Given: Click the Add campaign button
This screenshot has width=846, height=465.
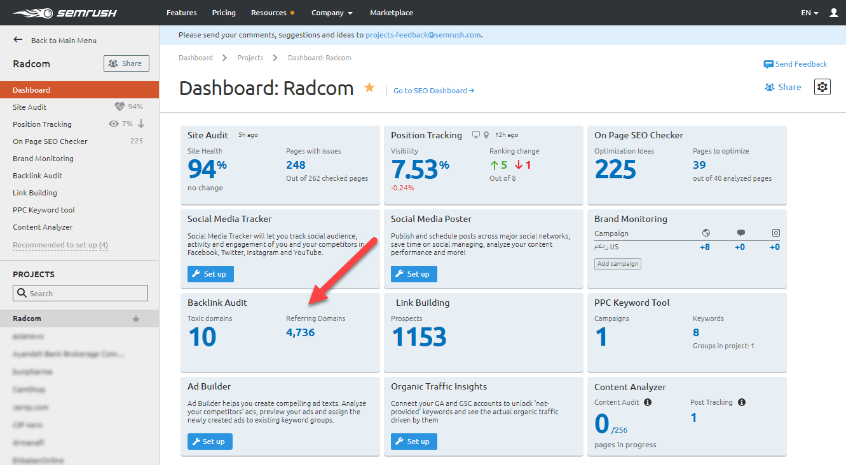Looking at the screenshot, I should [617, 263].
